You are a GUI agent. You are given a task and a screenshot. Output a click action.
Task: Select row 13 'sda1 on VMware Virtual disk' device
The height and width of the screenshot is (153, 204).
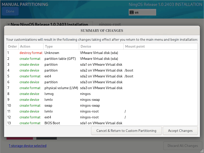pyautogui.click(x=101, y=123)
